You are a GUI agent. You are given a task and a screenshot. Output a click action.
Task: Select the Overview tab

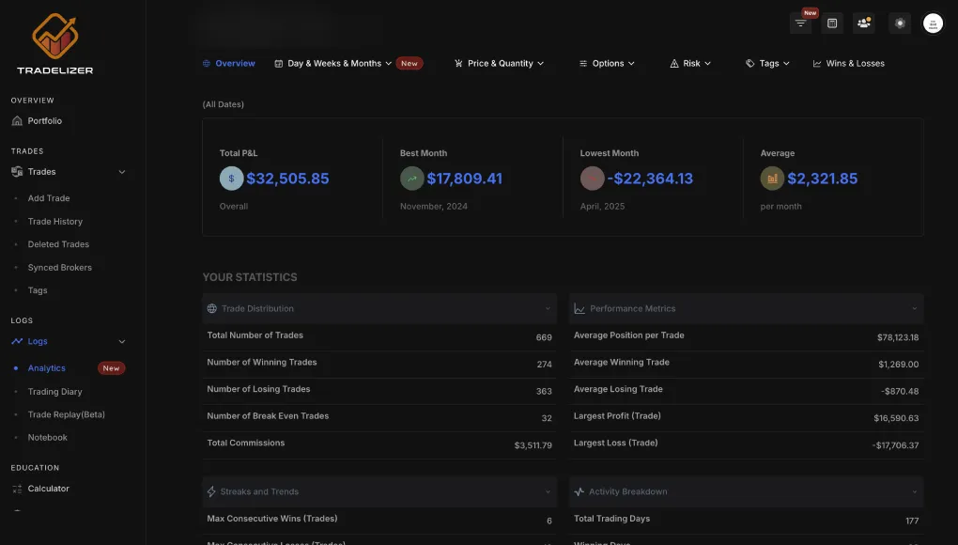(229, 64)
